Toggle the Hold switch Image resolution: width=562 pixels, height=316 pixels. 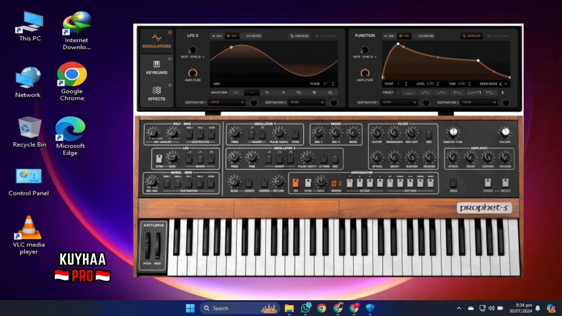pyautogui.click(x=453, y=183)
